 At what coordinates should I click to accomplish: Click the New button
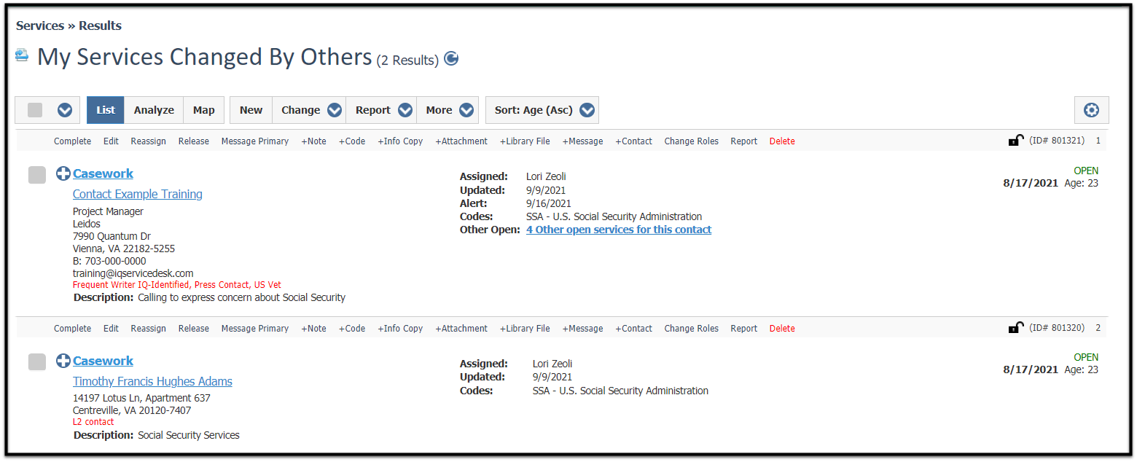(251, 110)
